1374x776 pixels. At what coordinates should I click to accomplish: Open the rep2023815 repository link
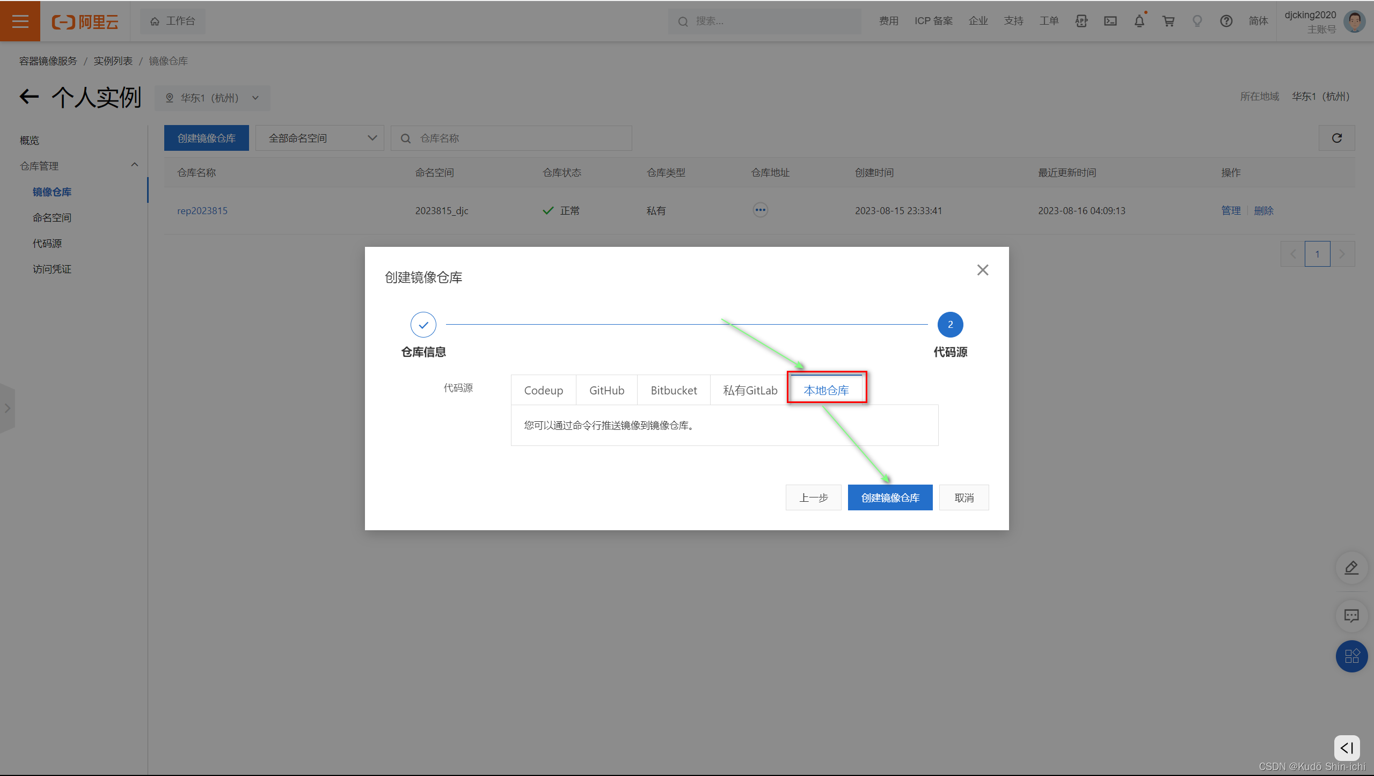click(x=202, y=210)
